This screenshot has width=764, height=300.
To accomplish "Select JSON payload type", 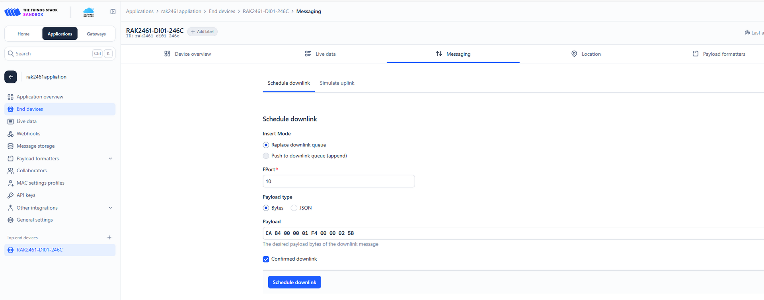I will (294, 208).
